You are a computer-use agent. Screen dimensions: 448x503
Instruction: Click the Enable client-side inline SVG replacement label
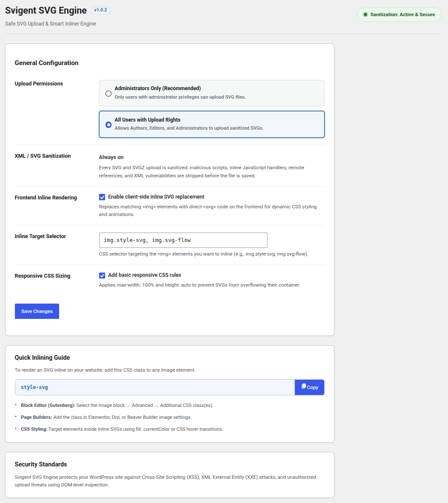(x=156, y=196)
